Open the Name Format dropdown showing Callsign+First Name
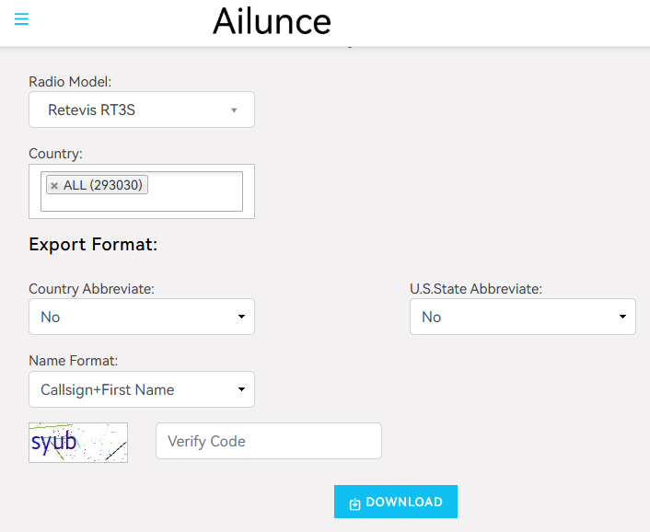The image size is (650, 532). (x=141, y=389)
